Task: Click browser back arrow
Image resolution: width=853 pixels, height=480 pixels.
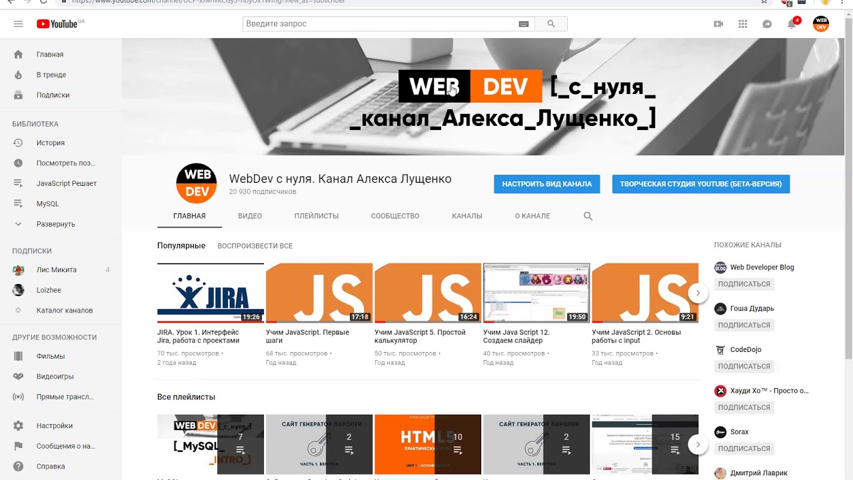Action: click(11, 2)
